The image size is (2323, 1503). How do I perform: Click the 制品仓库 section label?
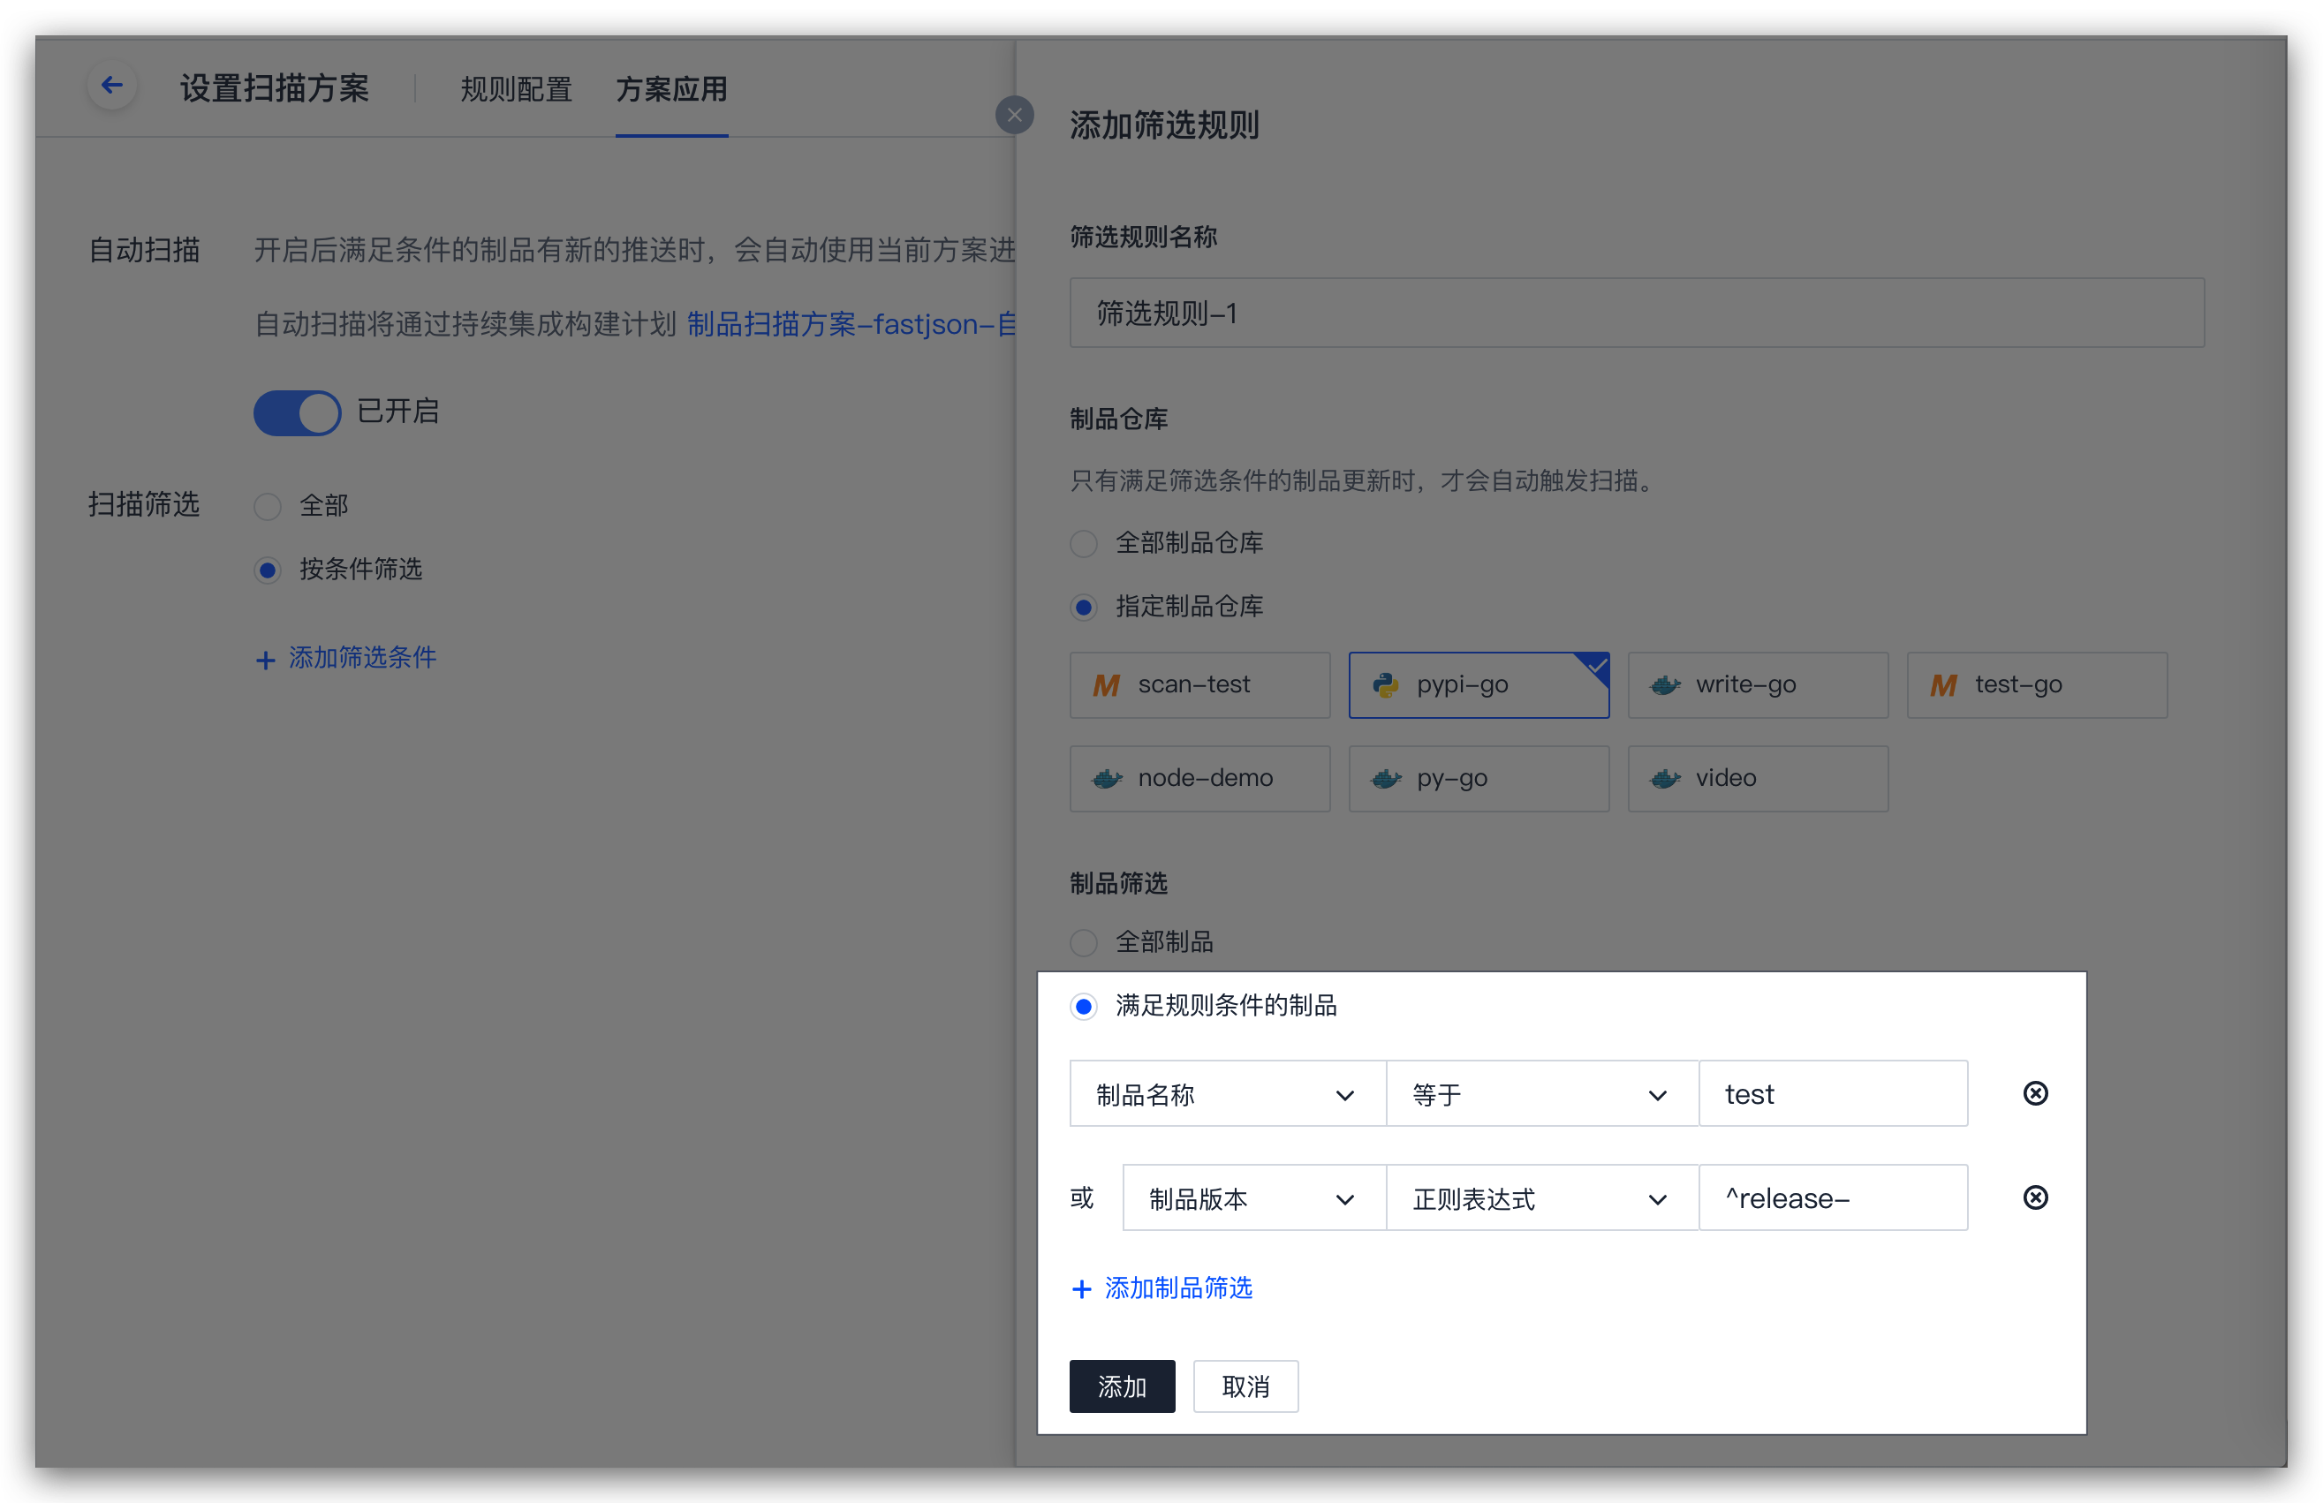[x=1118, y=419]
